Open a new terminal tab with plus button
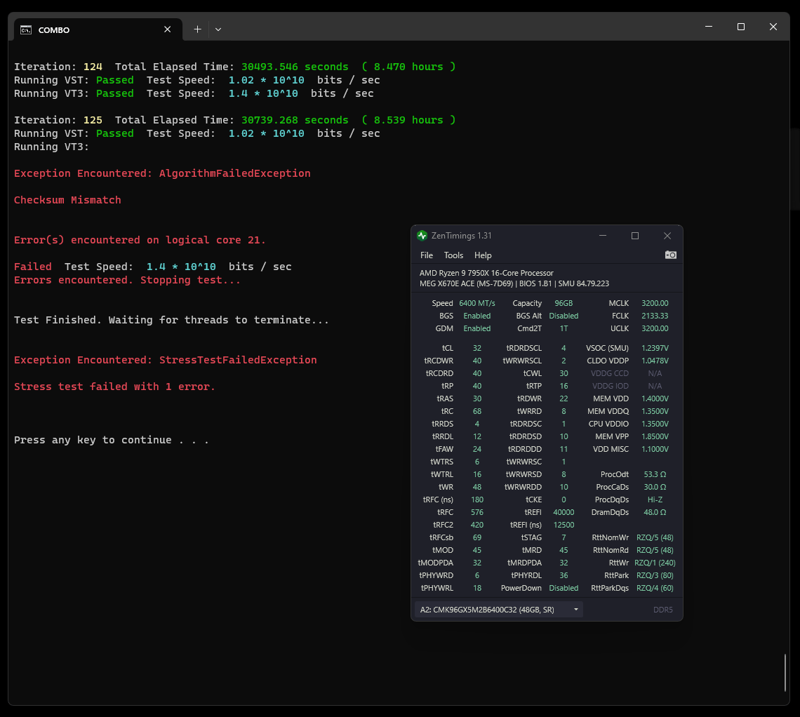Image resolution: width=800 pixels, height=717 pixels. [x=197, y=29]
